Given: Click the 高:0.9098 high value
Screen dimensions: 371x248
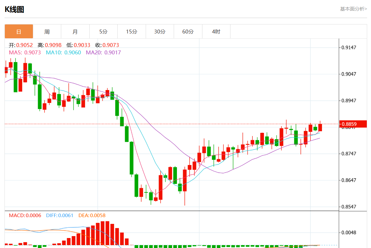Looking at the screenshot, I should tap(49, 45).
